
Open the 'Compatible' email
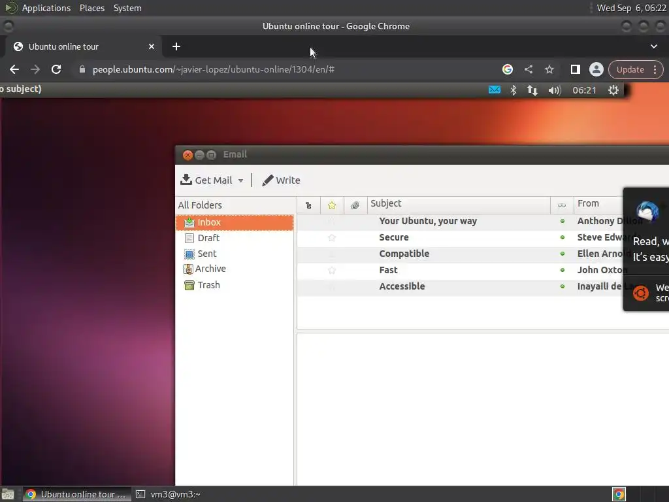(404, 254)
